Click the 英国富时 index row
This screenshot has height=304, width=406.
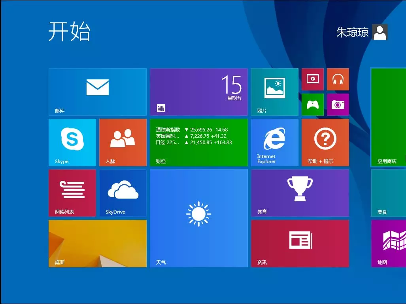191,136
